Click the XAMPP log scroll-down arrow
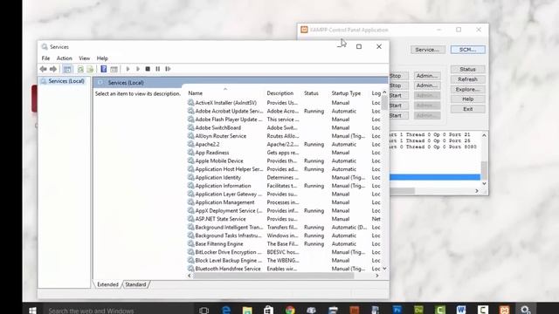The image size is (559, 314). pos(484,183)
